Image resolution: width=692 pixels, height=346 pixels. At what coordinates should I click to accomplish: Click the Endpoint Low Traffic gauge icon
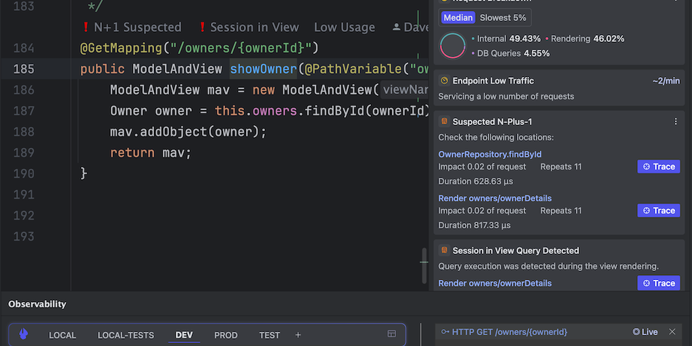pos(444,80)
